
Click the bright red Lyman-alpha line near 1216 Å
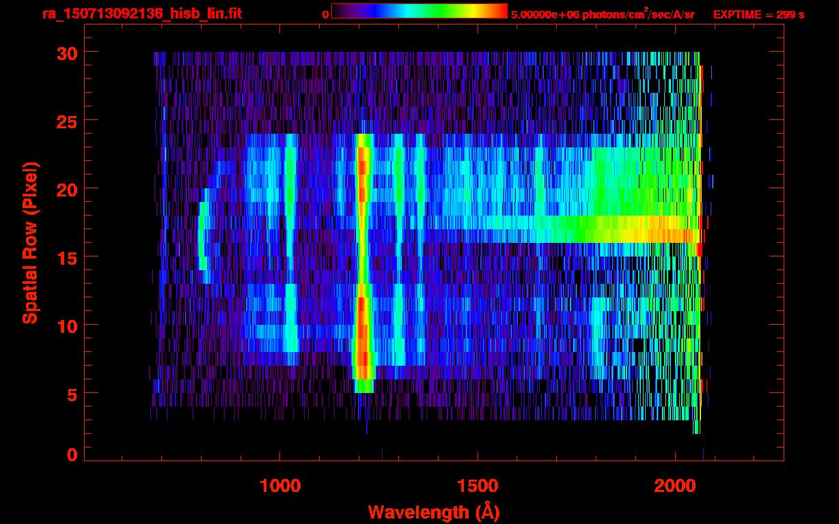(363, 263)
